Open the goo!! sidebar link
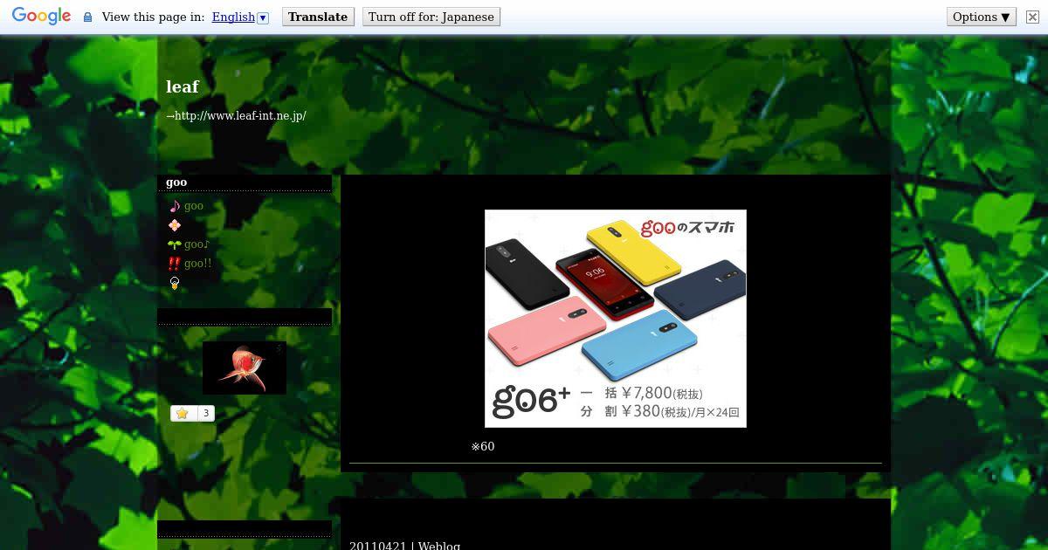Viewport: 1048px width, 550px height. [x=197, y=264]
